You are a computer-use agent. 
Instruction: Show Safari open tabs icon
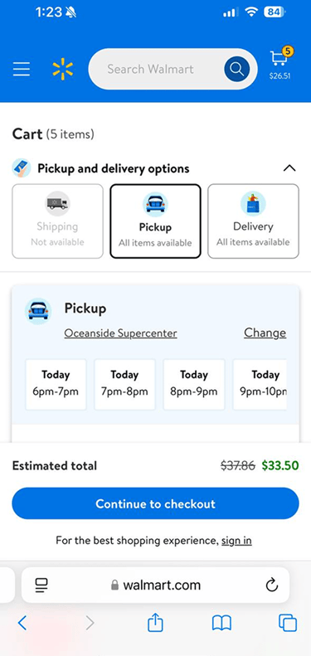288,623
